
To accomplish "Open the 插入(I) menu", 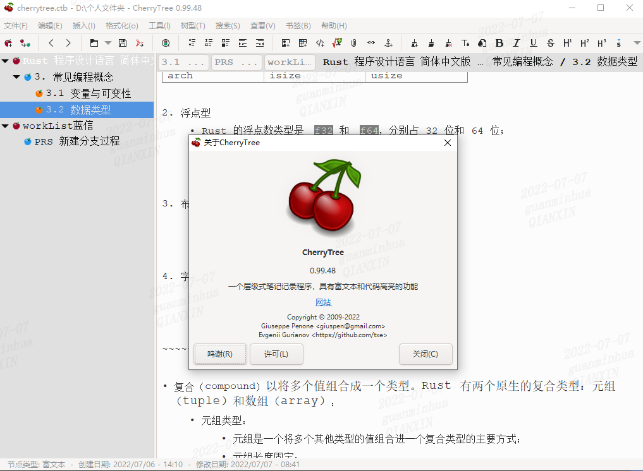I will (84, 26).
